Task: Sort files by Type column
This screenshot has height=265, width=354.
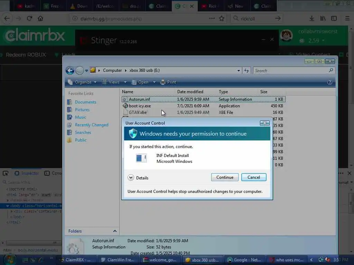Action: pos(223,92)
